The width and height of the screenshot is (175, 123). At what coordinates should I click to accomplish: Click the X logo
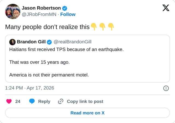[x=166, y=8]
